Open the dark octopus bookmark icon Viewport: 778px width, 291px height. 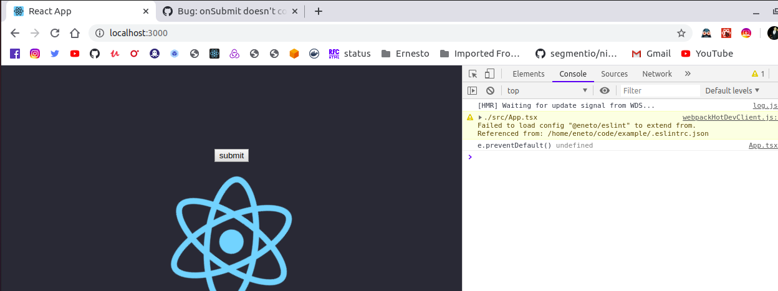155,54
